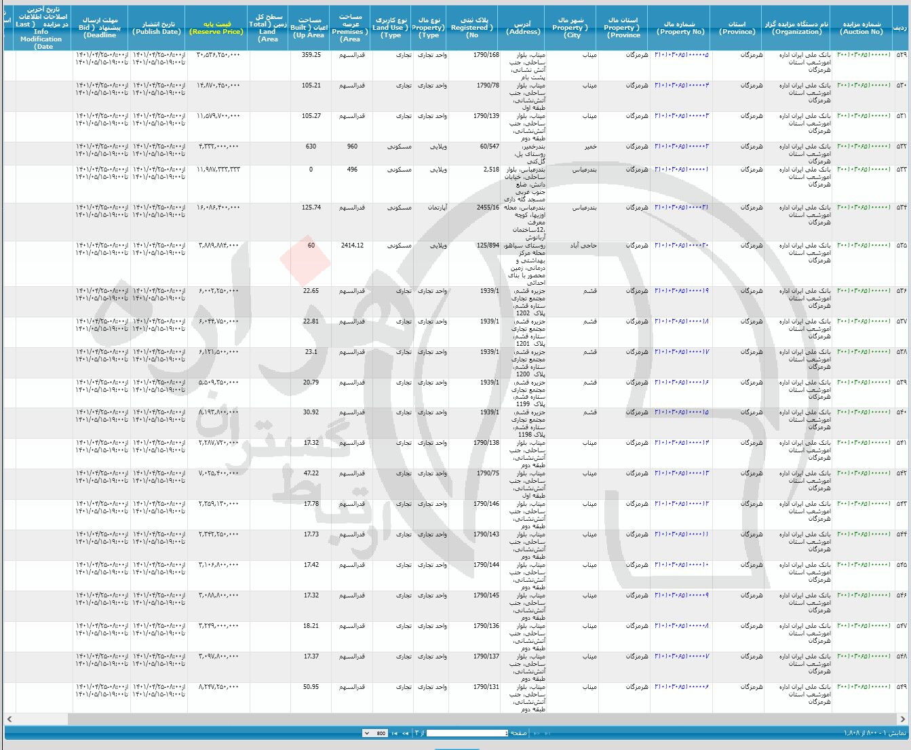
Task: Sort by the Land Use Type column header
Action: [x=391, y=28]
